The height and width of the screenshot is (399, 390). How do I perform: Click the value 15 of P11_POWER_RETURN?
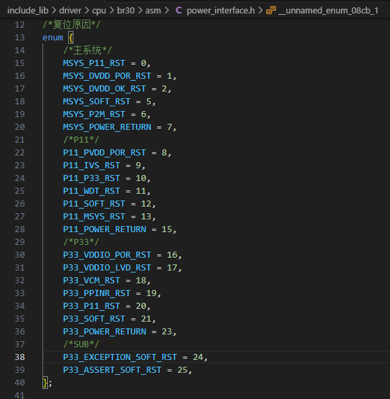pyautogui.click(x=167, y=229)
